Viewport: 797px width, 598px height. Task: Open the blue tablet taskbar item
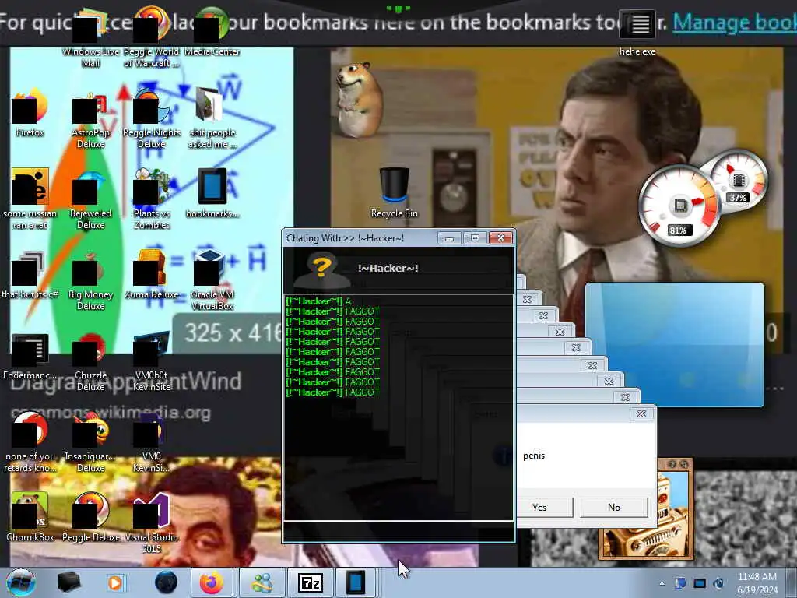[x=356, y=582]
